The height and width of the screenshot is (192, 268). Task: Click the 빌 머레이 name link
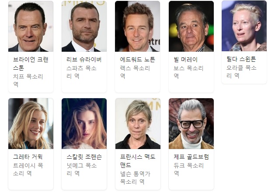tap(186, 60)
